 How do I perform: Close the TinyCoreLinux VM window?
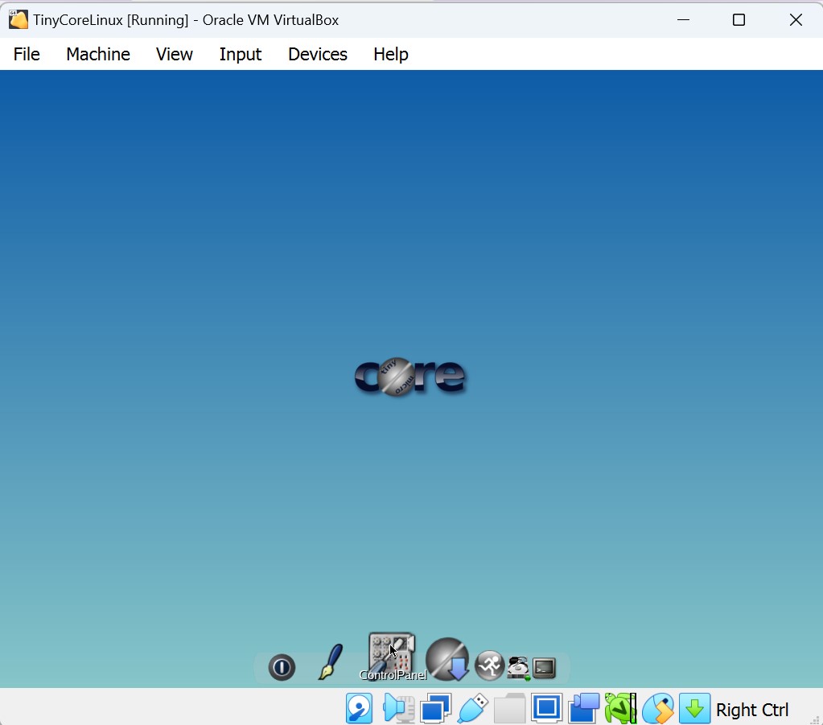[796, 20]
